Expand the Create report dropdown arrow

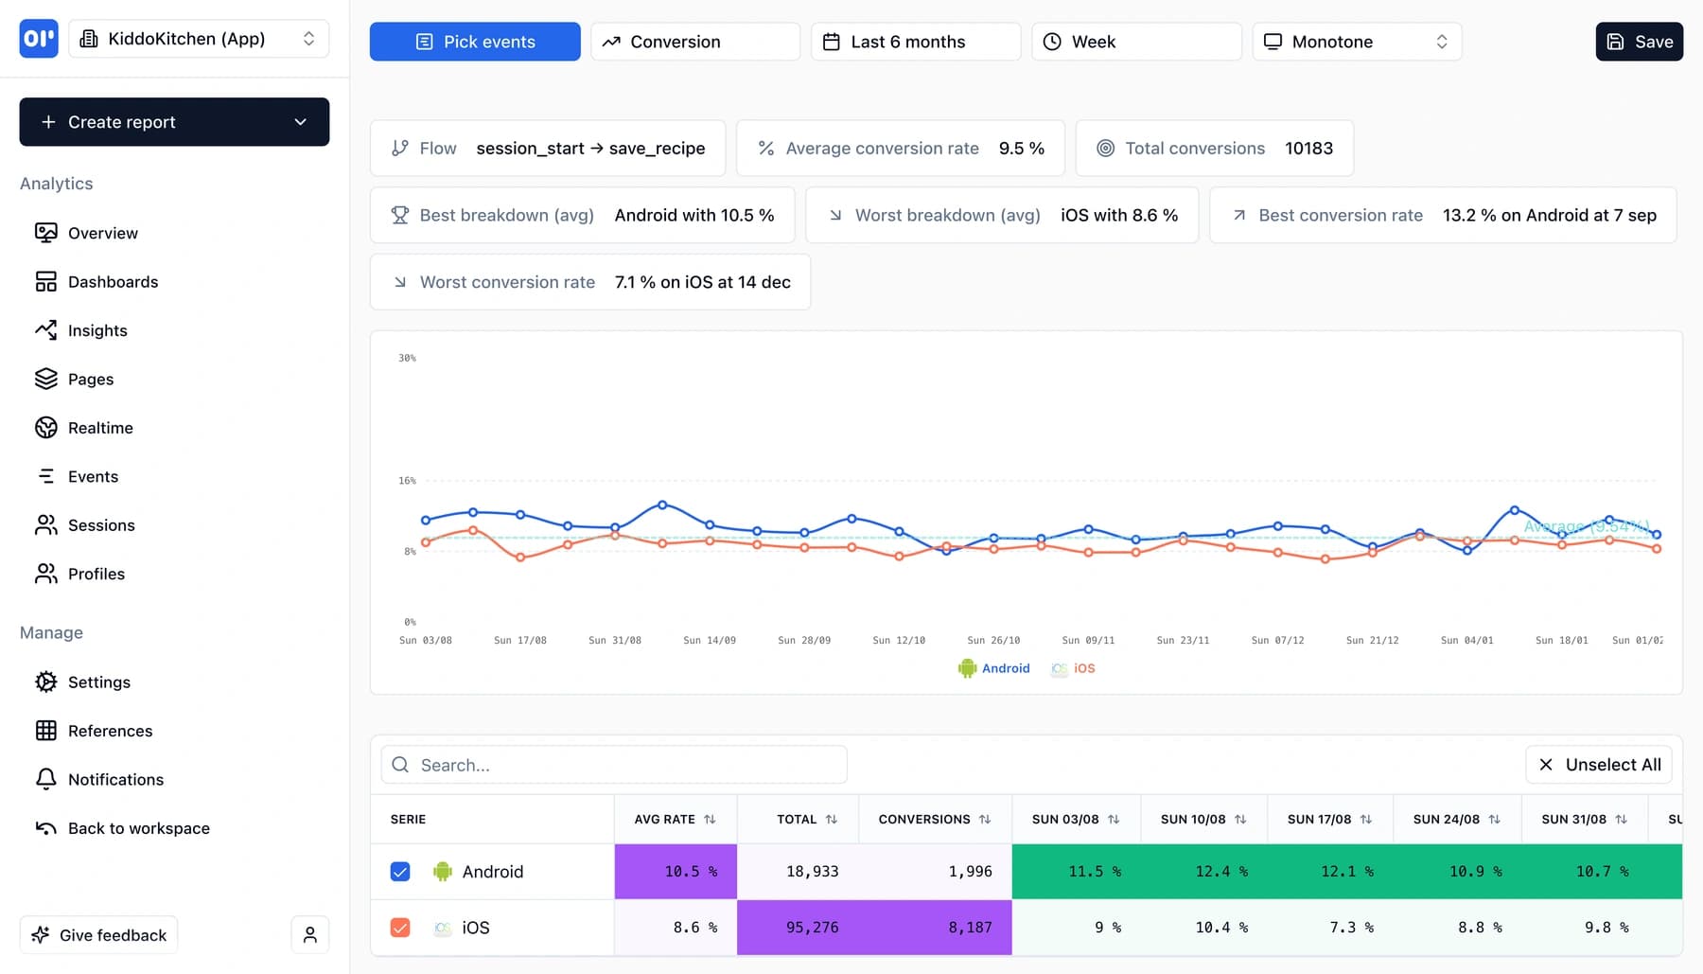301,122
